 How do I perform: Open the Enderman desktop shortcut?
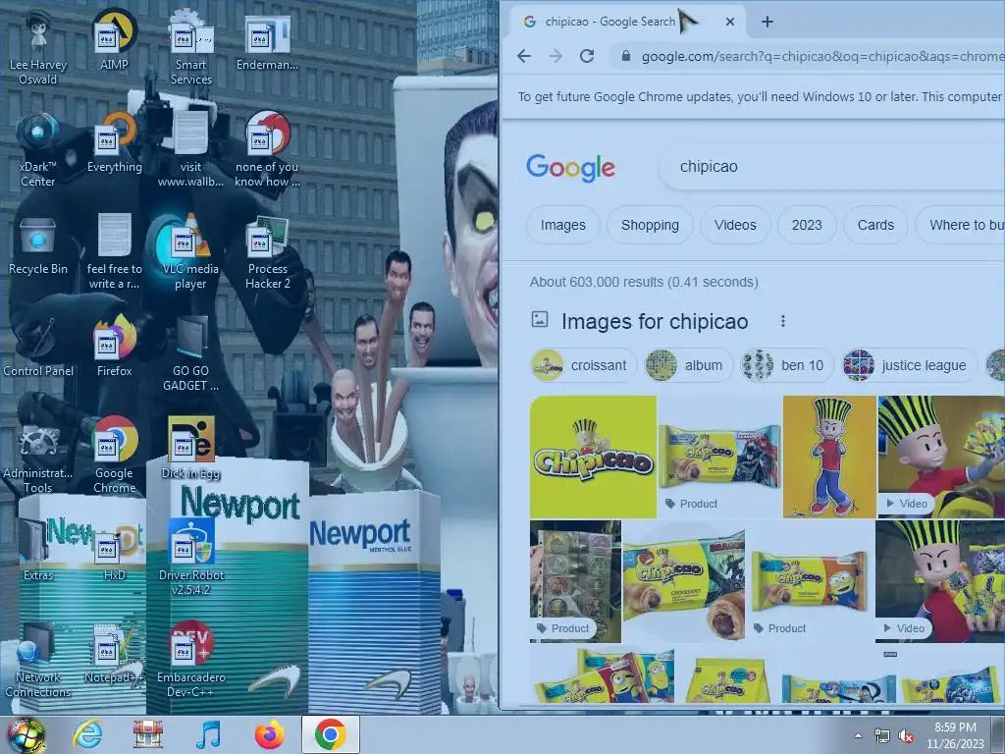(267, 41)
